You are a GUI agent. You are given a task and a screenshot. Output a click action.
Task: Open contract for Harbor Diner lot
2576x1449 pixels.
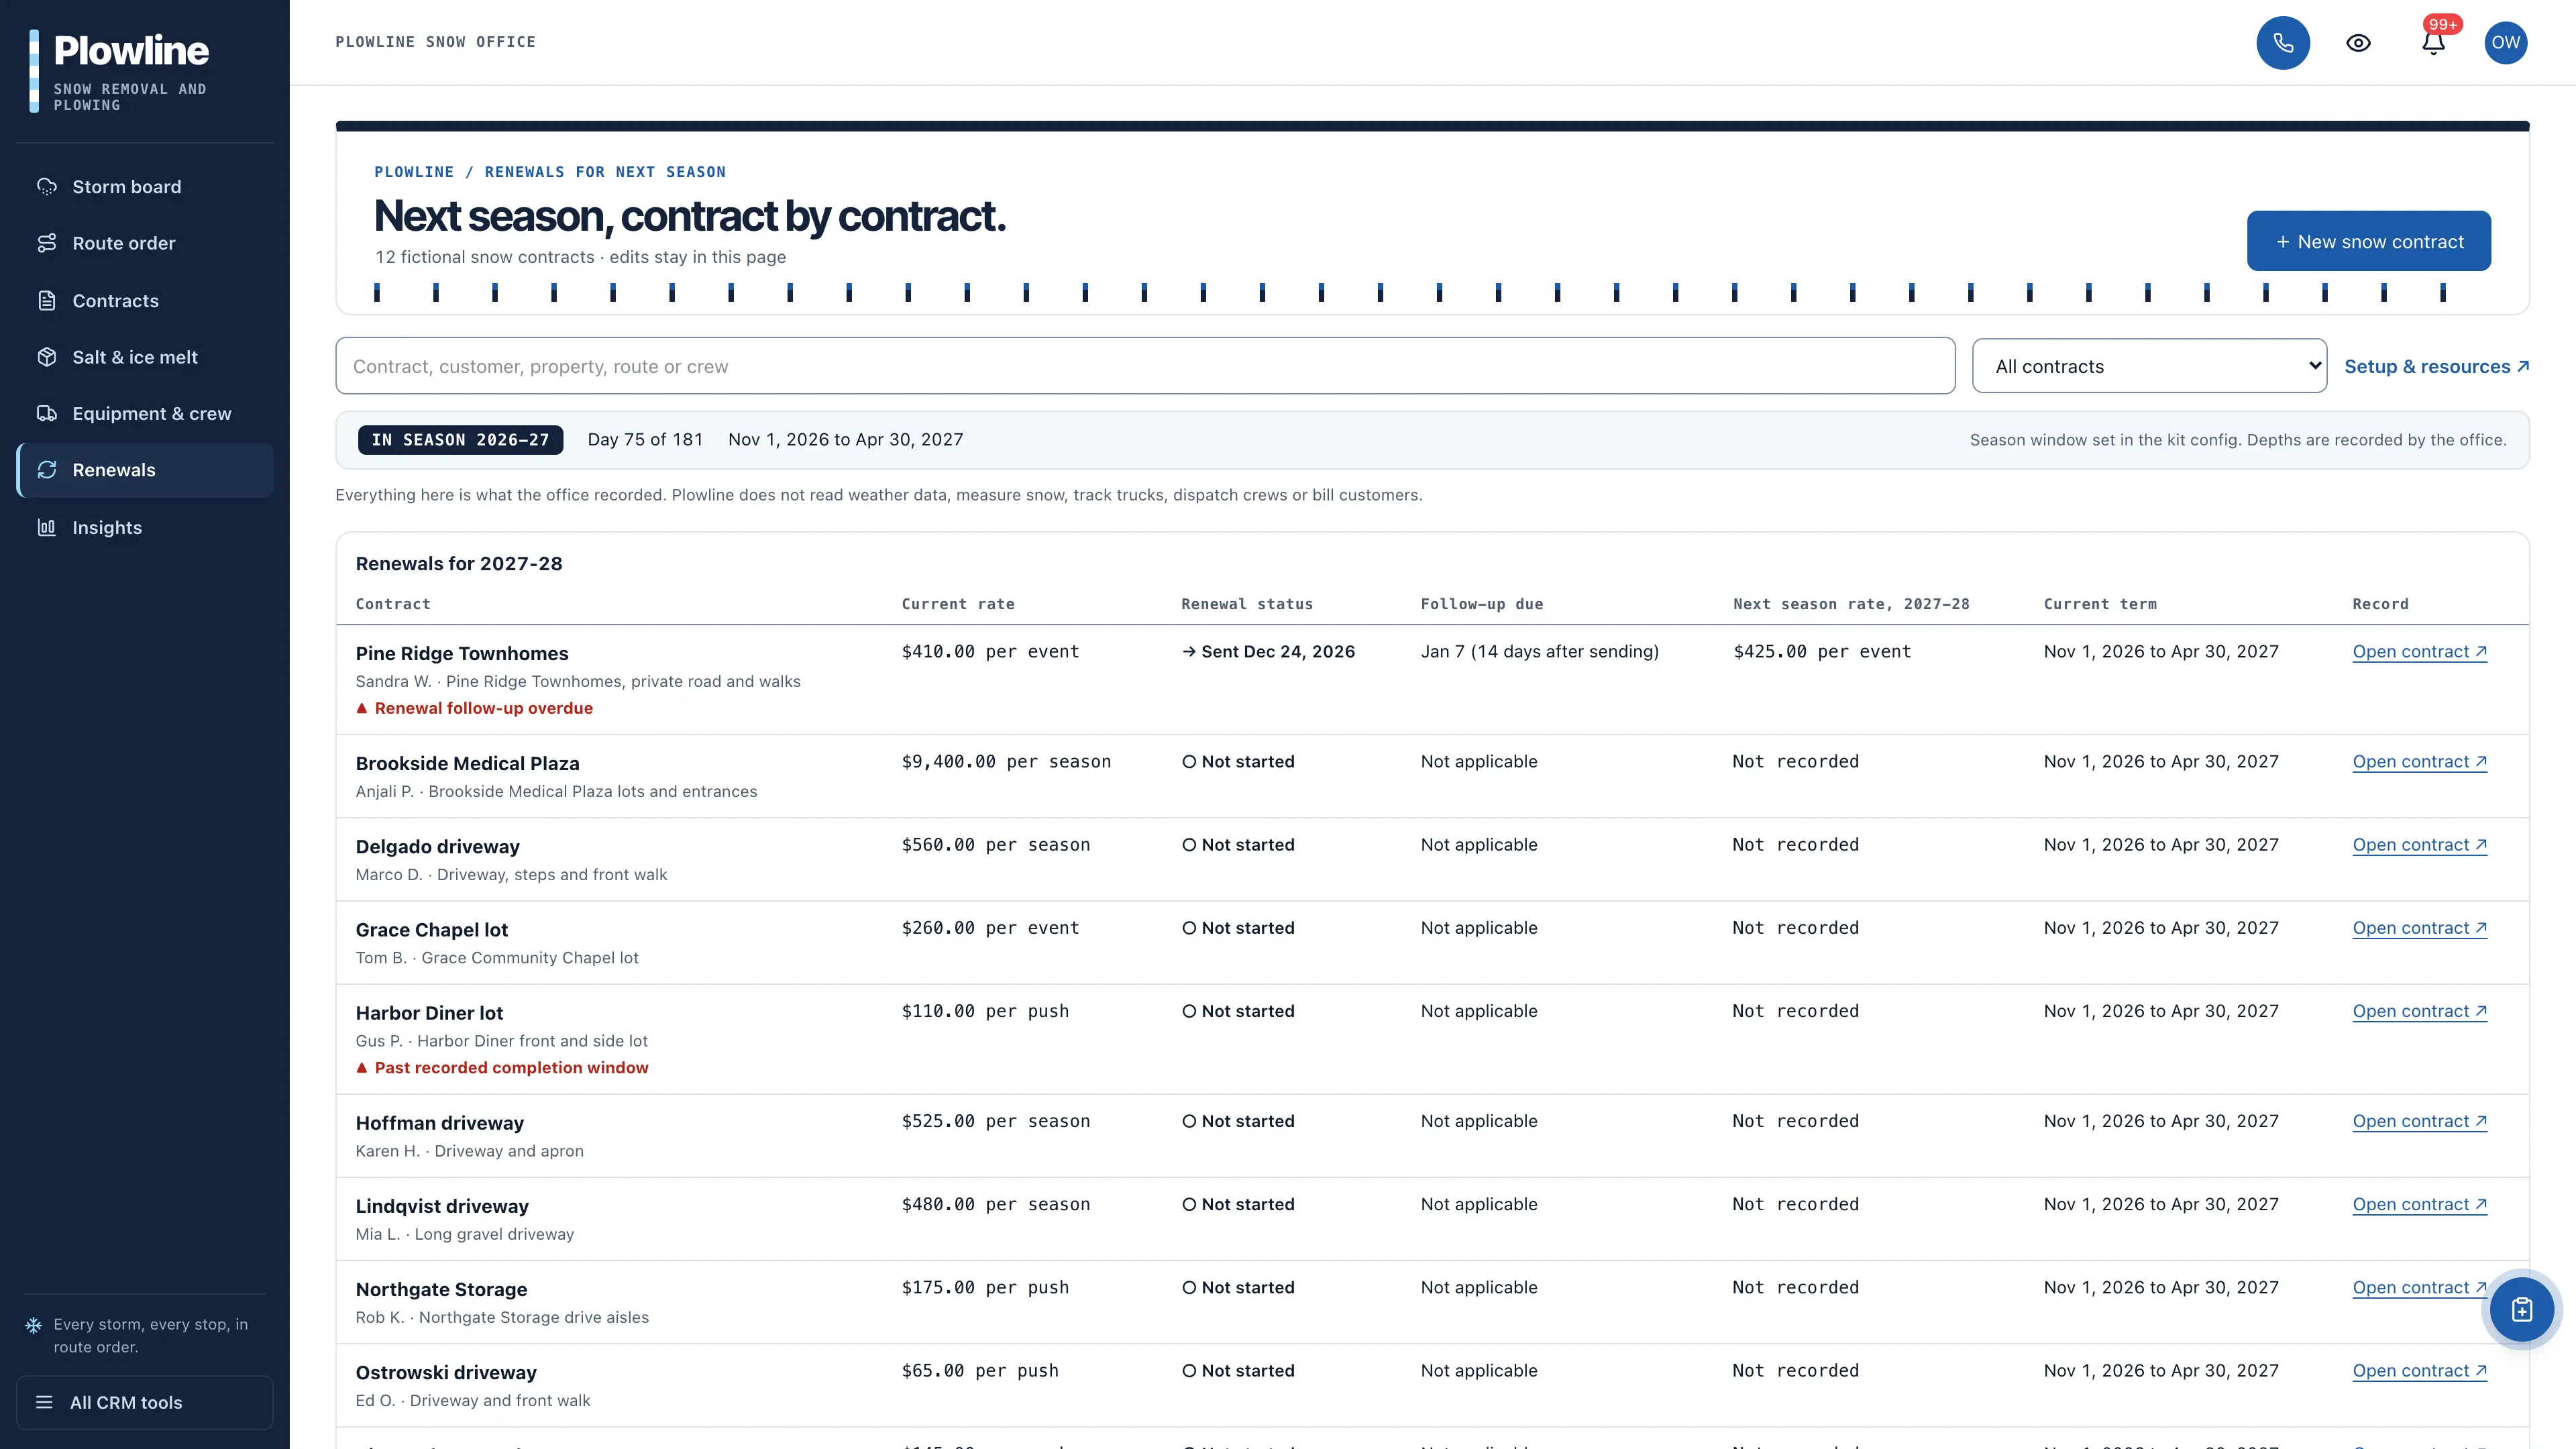(x=2419, y=1011)
